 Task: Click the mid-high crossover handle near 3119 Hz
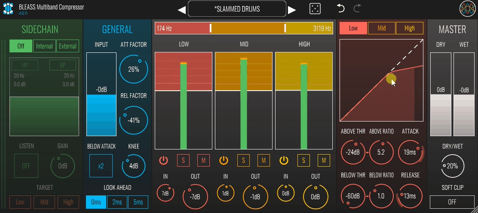point(285,28)
